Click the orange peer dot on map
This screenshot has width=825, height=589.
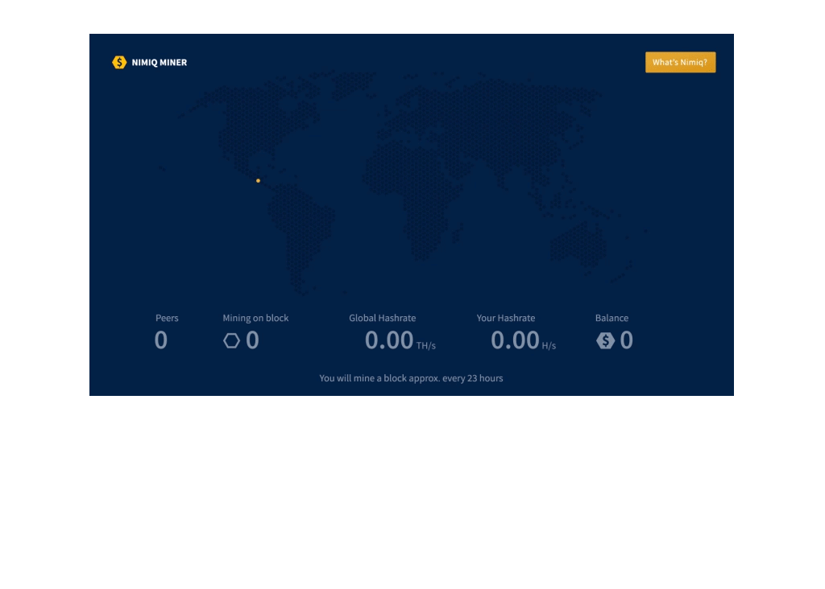pyautogui.click(x=258, y=181)
